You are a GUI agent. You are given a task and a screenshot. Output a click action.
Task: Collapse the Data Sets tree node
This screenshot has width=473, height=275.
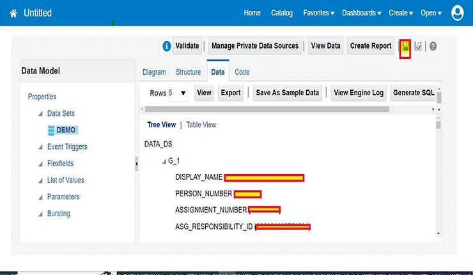pyautogui.click(x=40, y=114)
